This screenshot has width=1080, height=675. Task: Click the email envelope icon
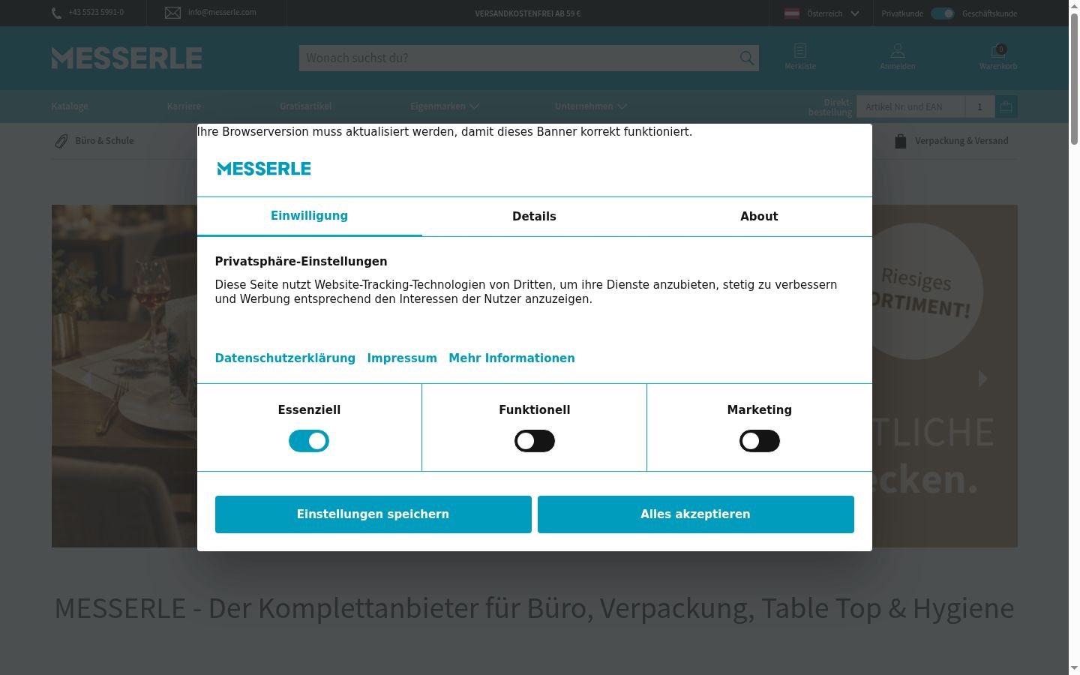[x=172, y=13]
